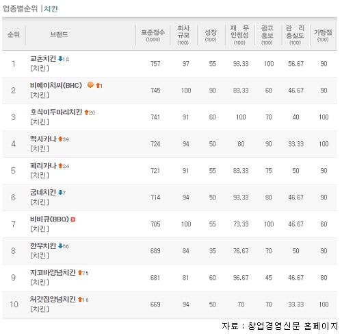The width and height of the screenshot is (342, 334).
Task: Click the orange badge icon next to 비에이치씨(BHC)
Action: click(x=90, y=85)
